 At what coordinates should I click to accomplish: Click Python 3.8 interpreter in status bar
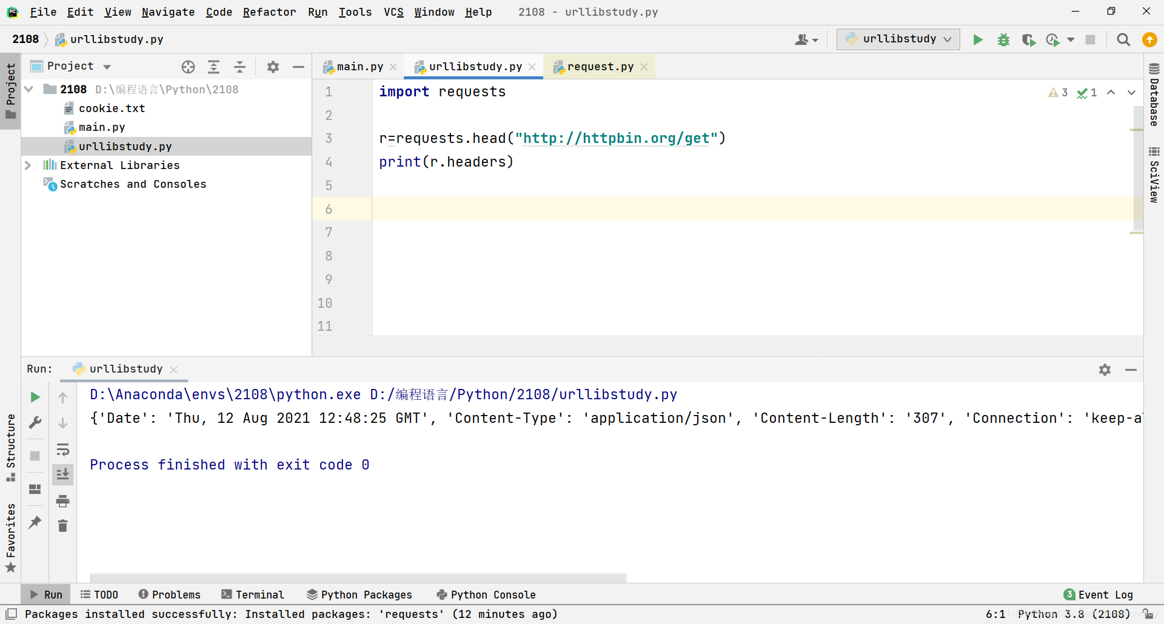click(x=1074, y=614)
